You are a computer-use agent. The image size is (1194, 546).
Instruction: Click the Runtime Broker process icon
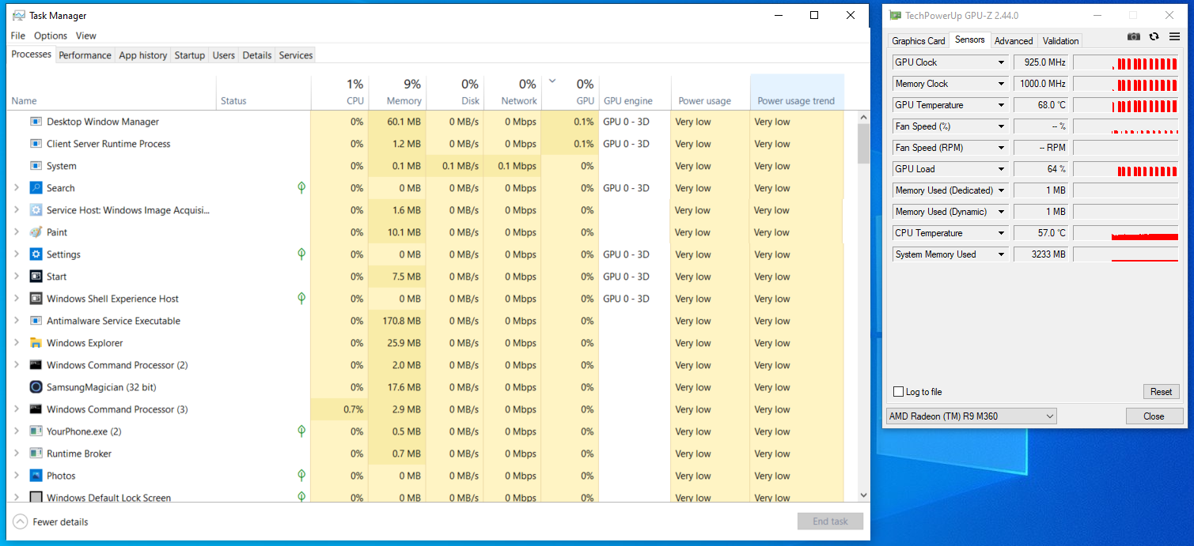click(36, 454)
